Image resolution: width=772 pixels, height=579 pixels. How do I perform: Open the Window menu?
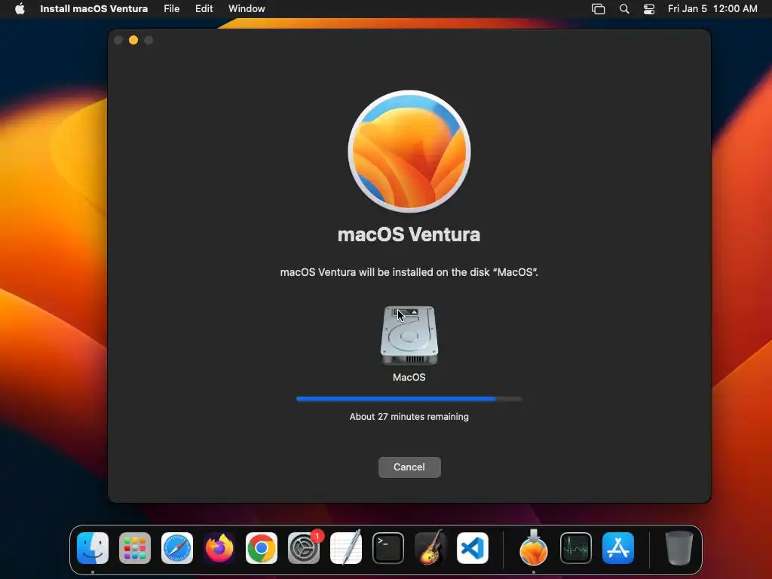tap(247, 8)
